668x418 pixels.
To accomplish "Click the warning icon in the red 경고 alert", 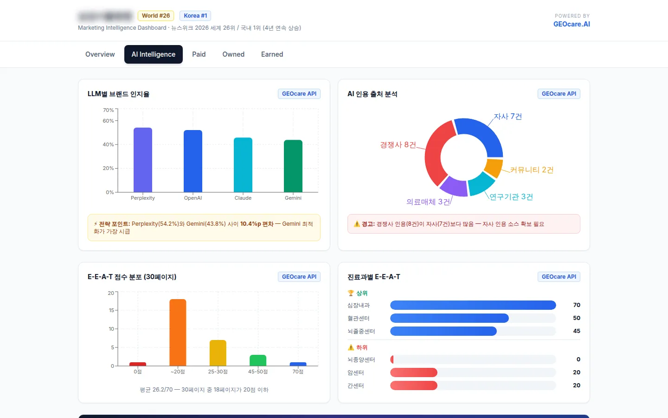I will pyautogui.click(x=357, y=224).
